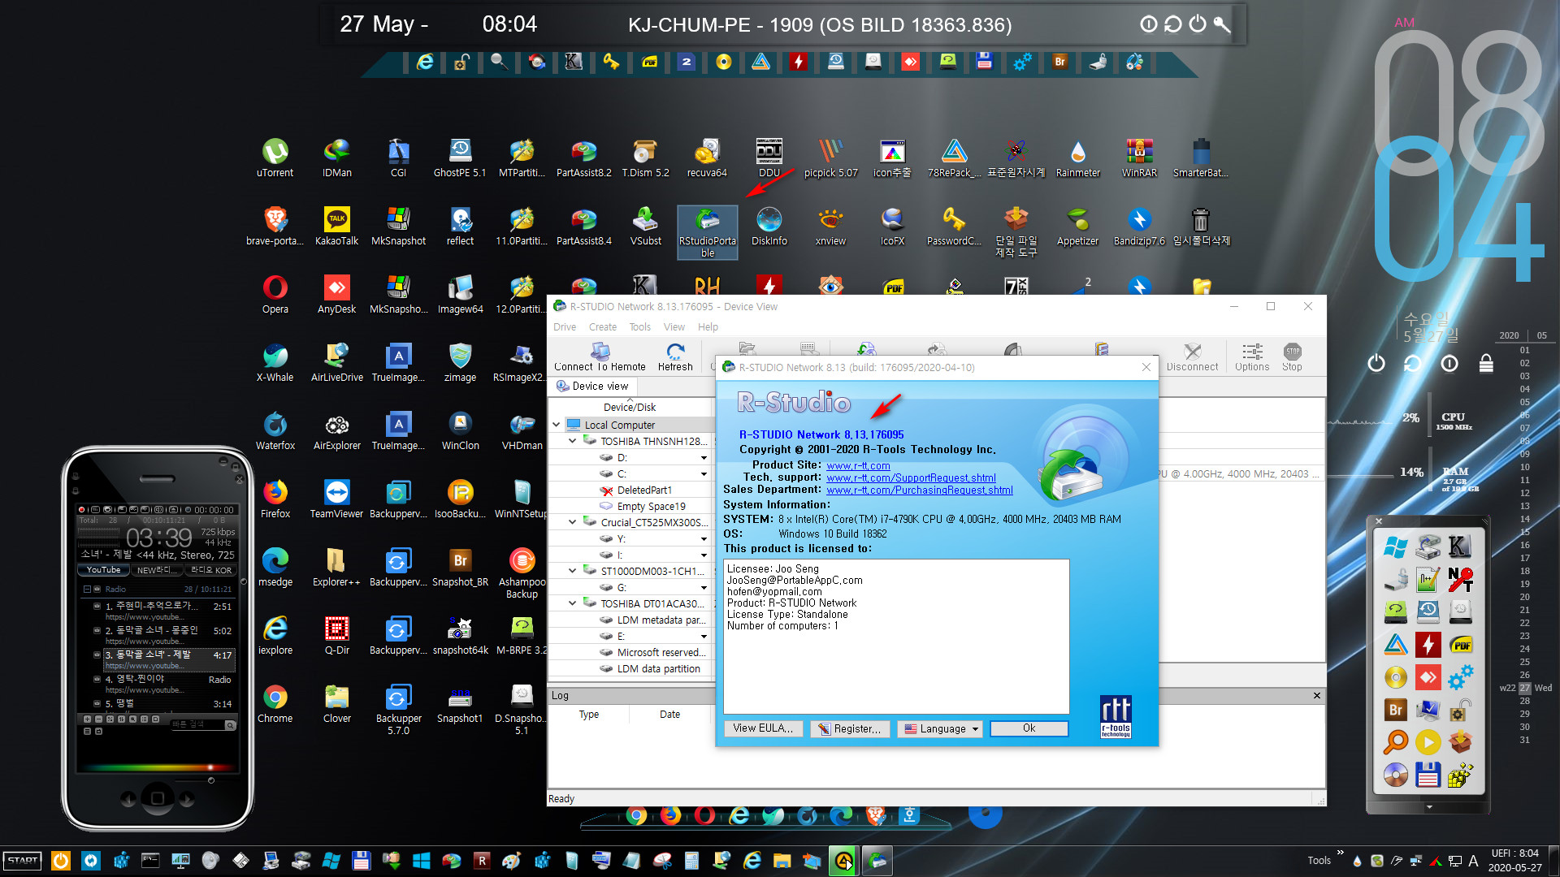The height and width of the screenshot is (877, 1560).
Task: Click the Date column header in Log
Action: 669,715
